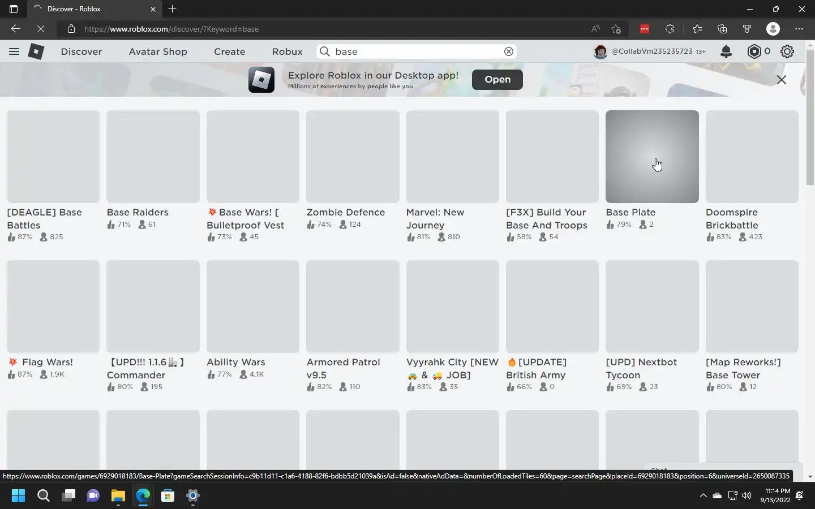The height and width of the screenshot is (509, 815).
Task: Open the Favorites list icon
Action: (x=697, y=29)
